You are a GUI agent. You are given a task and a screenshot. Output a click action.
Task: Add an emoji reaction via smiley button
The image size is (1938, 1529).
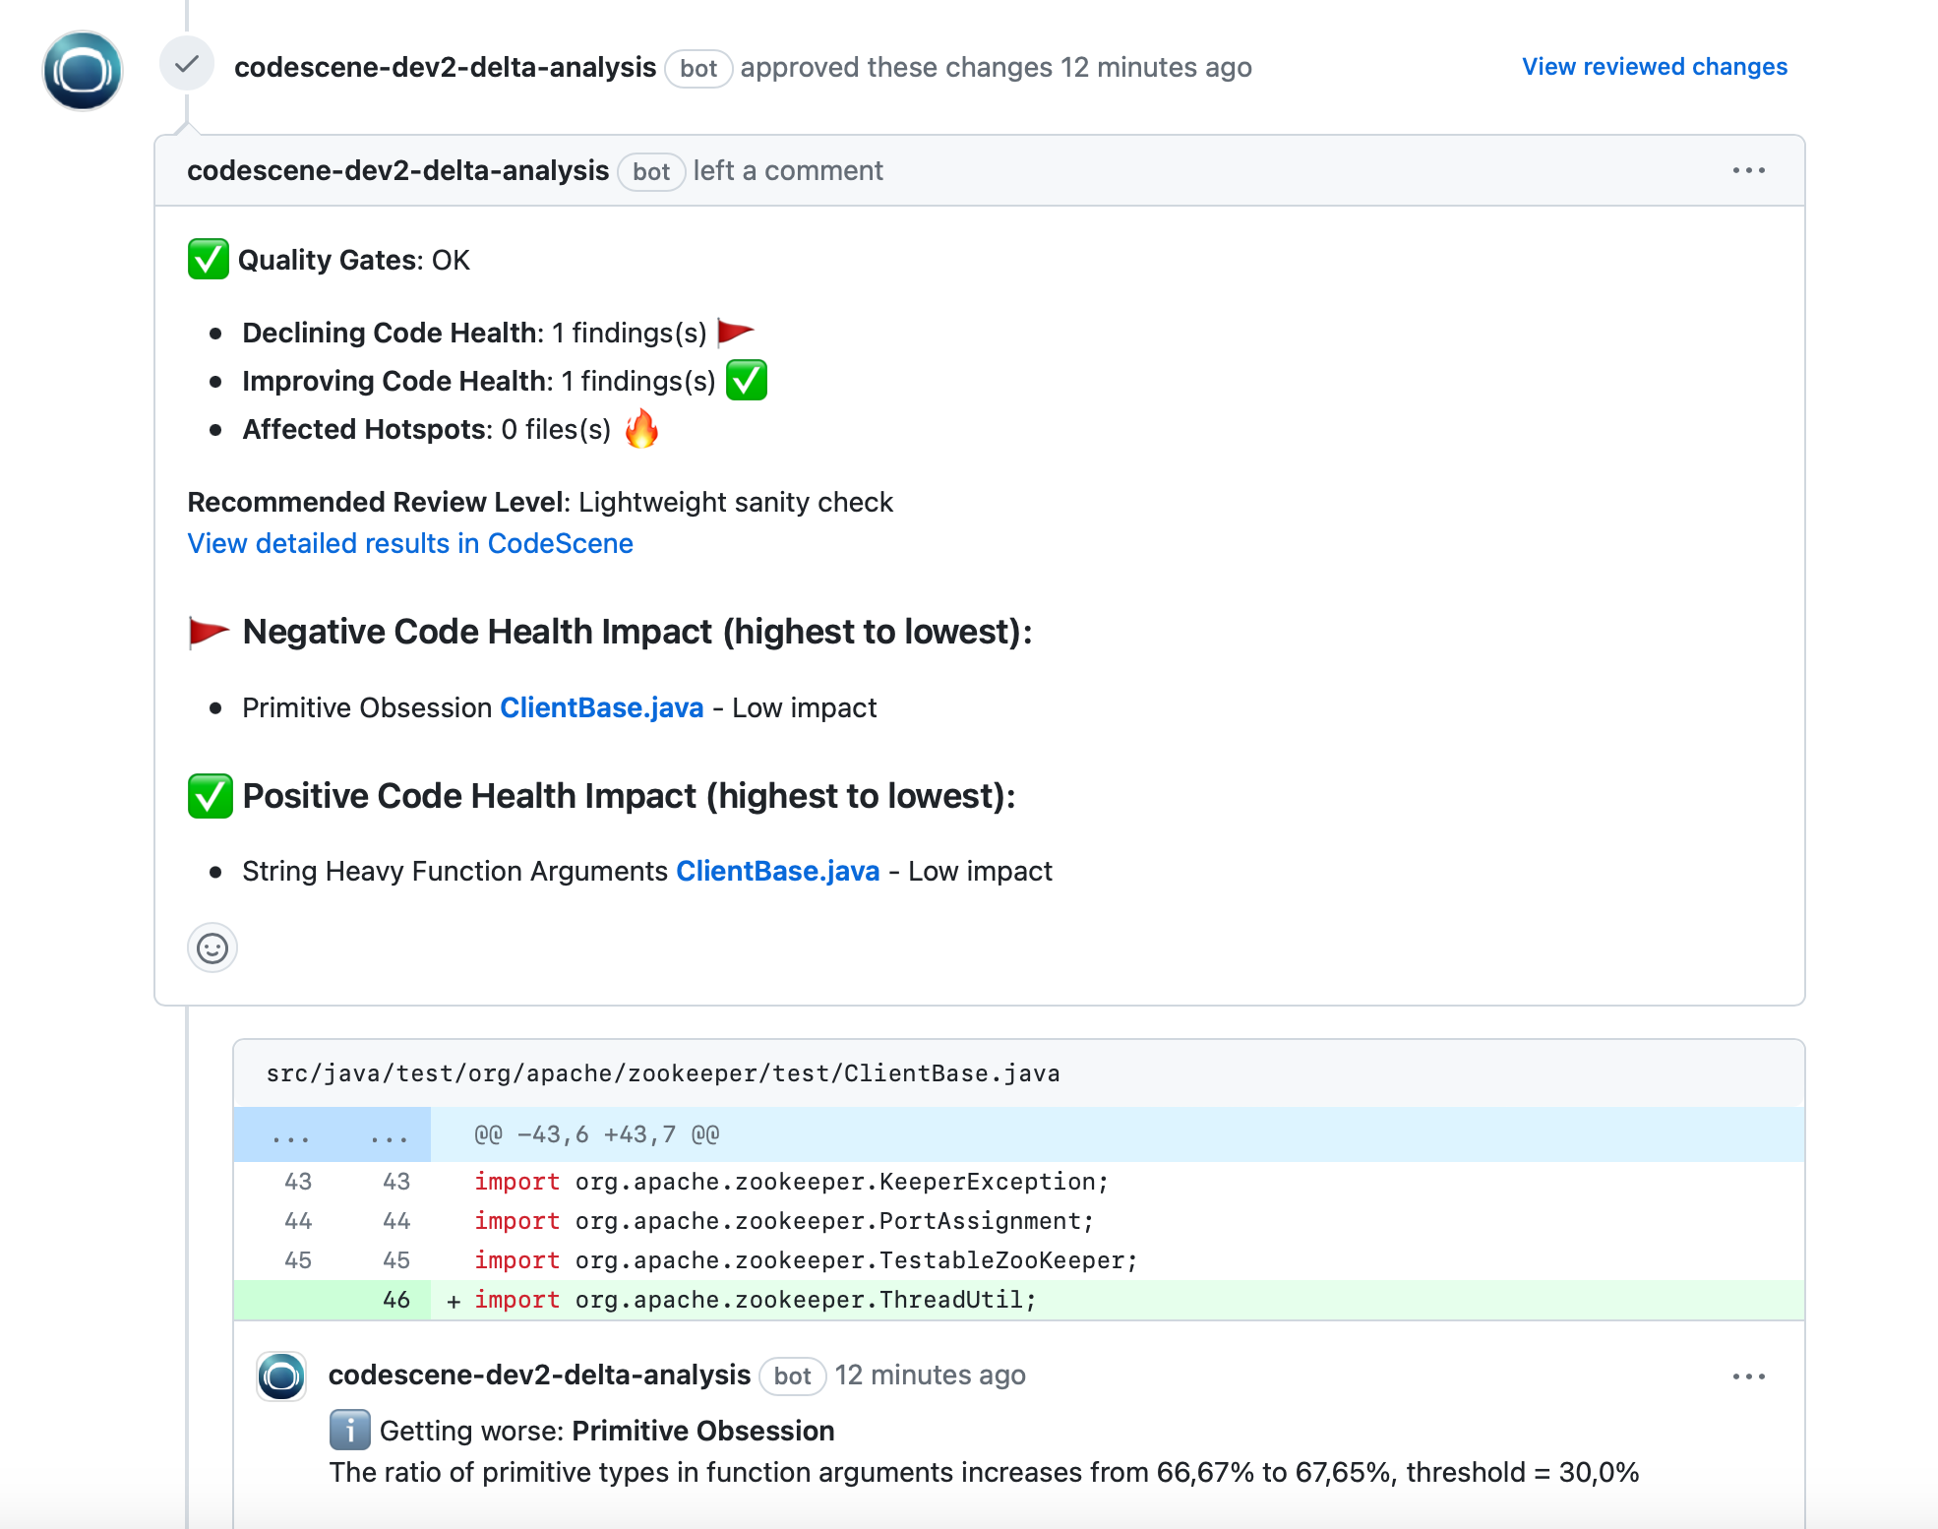(x=212, y=948)
